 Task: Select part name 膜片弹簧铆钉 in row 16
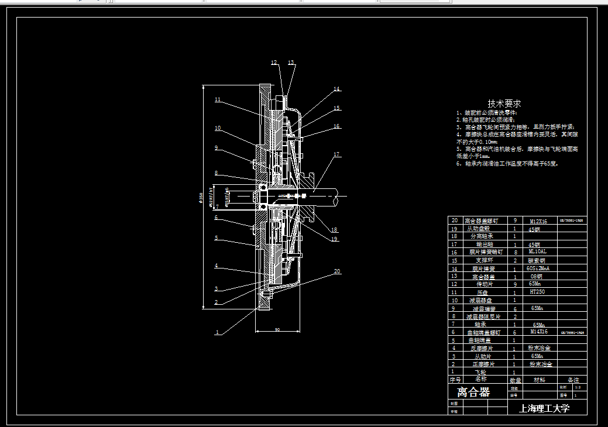[x=486, y=252]
